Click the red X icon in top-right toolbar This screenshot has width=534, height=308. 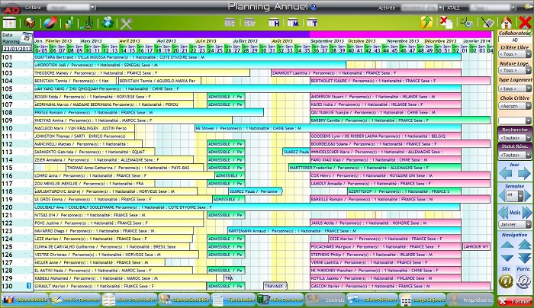click(x=524, y=22)
